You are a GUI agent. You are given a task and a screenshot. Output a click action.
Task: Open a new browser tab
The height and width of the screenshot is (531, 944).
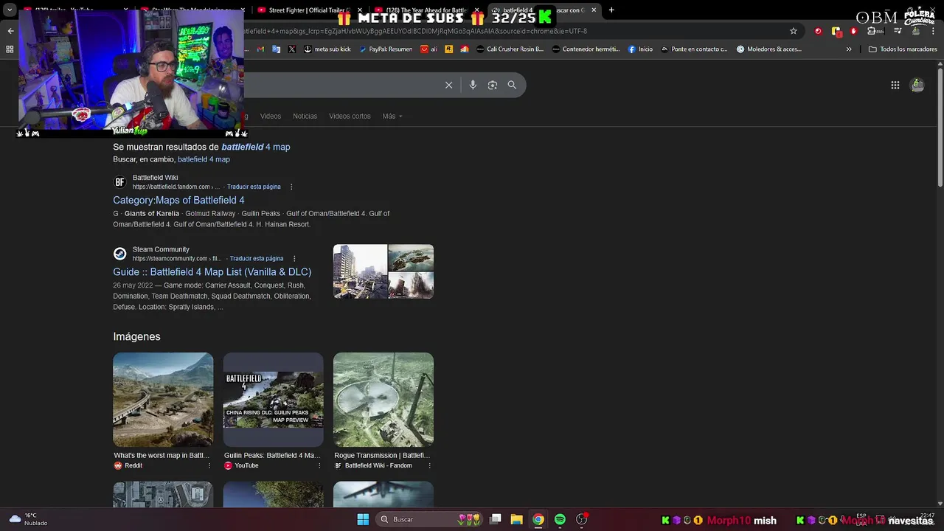[611, 10]
